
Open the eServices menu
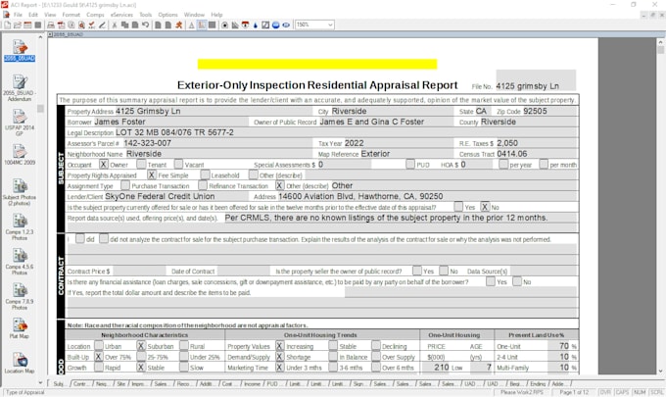coord(121,15)
